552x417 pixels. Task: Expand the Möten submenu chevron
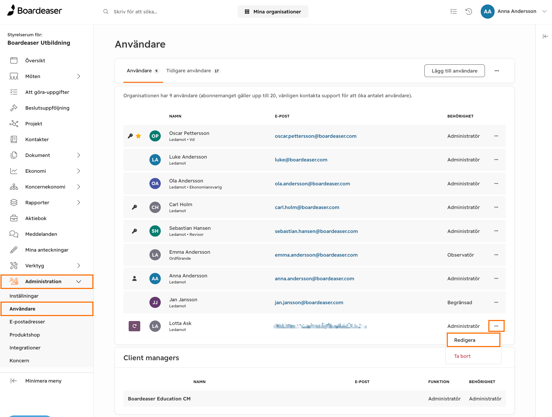tap(79, 76)
